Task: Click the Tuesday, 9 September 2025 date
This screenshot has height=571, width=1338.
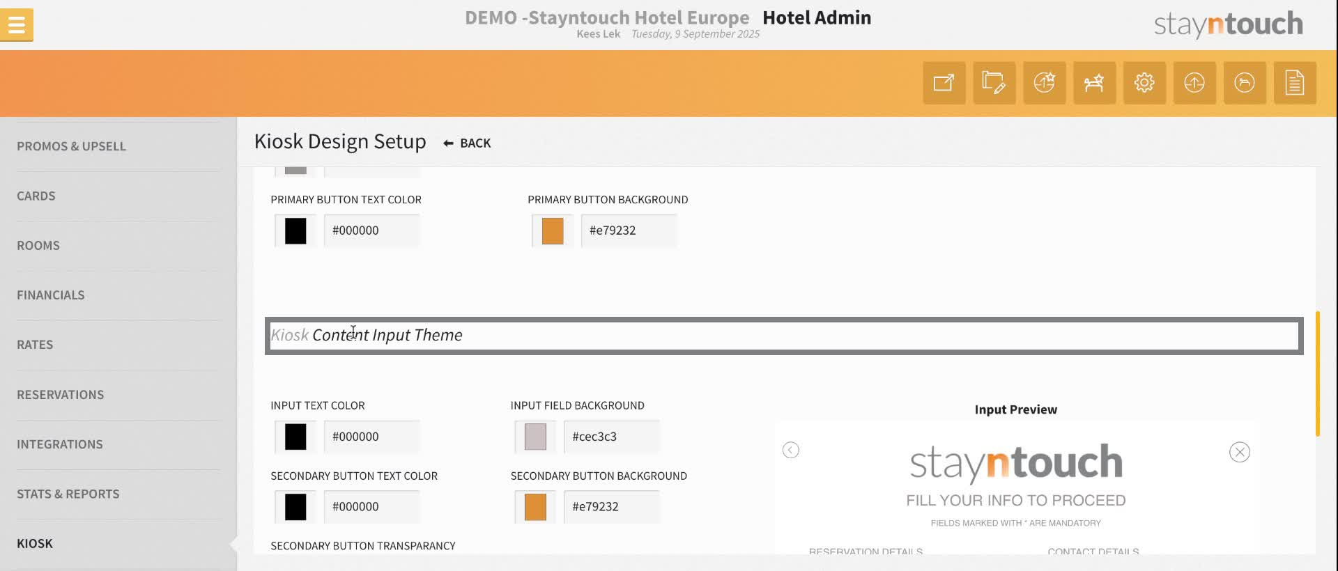Action: pos(695,33)
